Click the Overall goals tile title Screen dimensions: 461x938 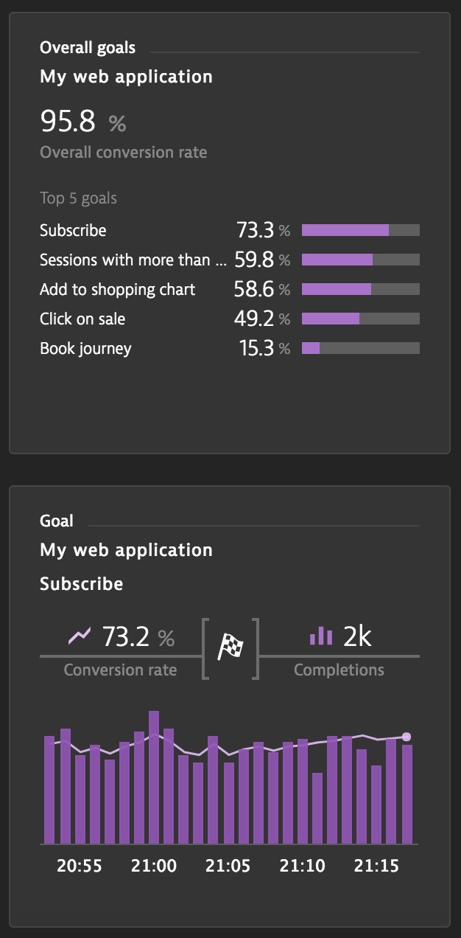[88, 48]
